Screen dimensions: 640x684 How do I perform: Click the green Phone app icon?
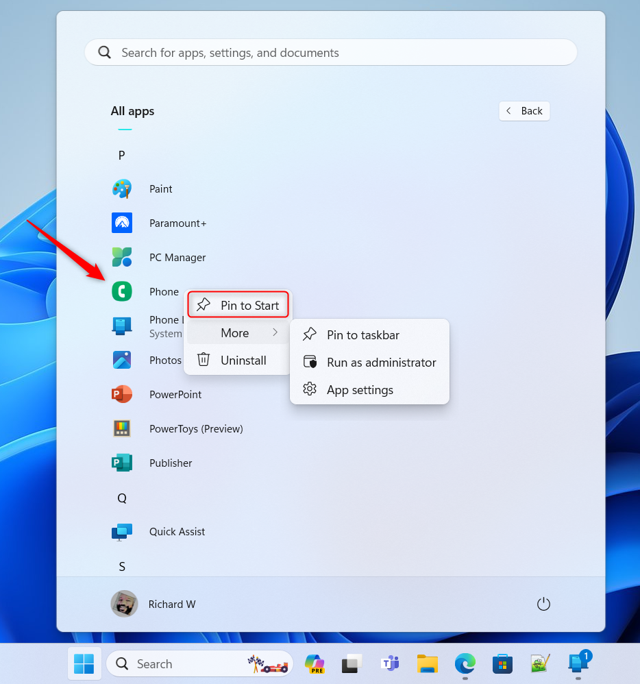(122, 291)
